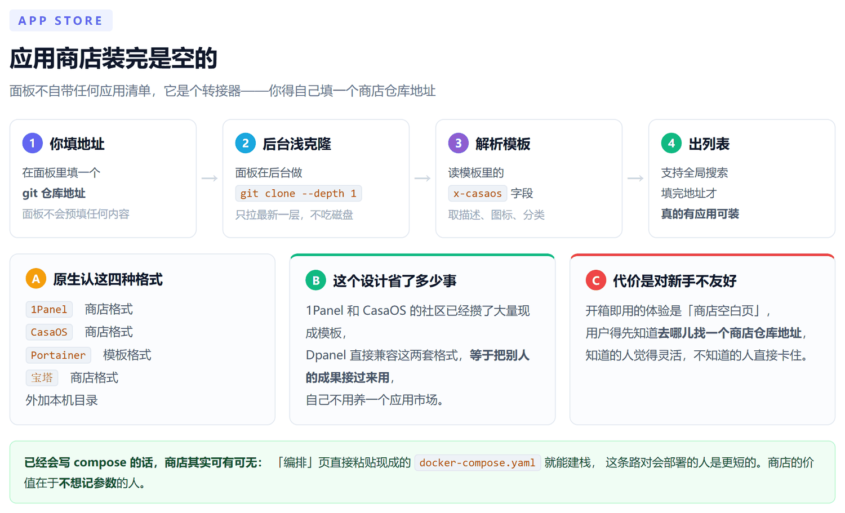
Task: Click the bold text 已经会写 compose 的话，商店其实可有可无：
Action: 144,462
